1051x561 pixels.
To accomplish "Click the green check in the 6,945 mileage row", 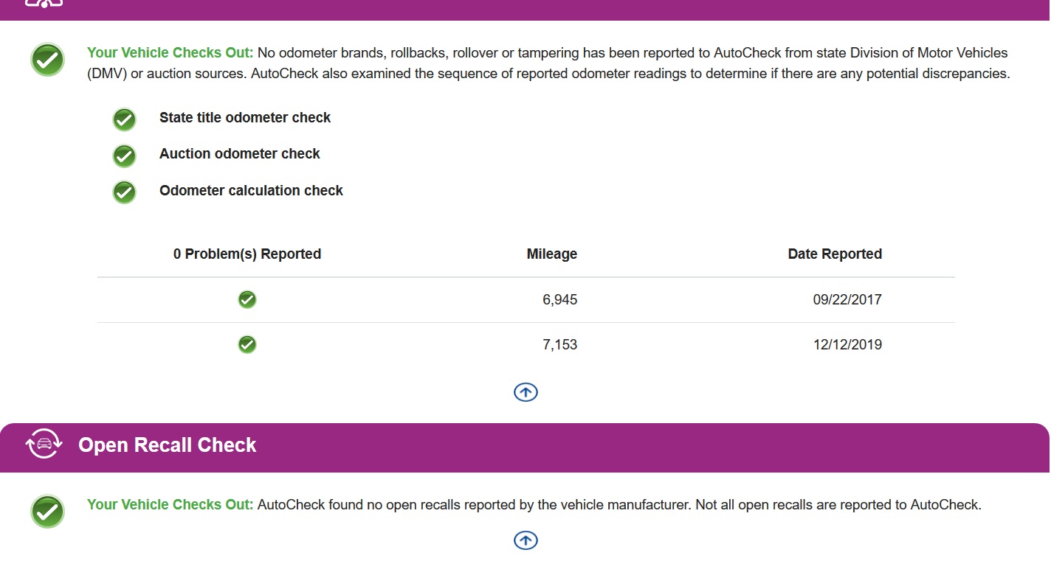I will pyautogui.click(x=247, y=299).
